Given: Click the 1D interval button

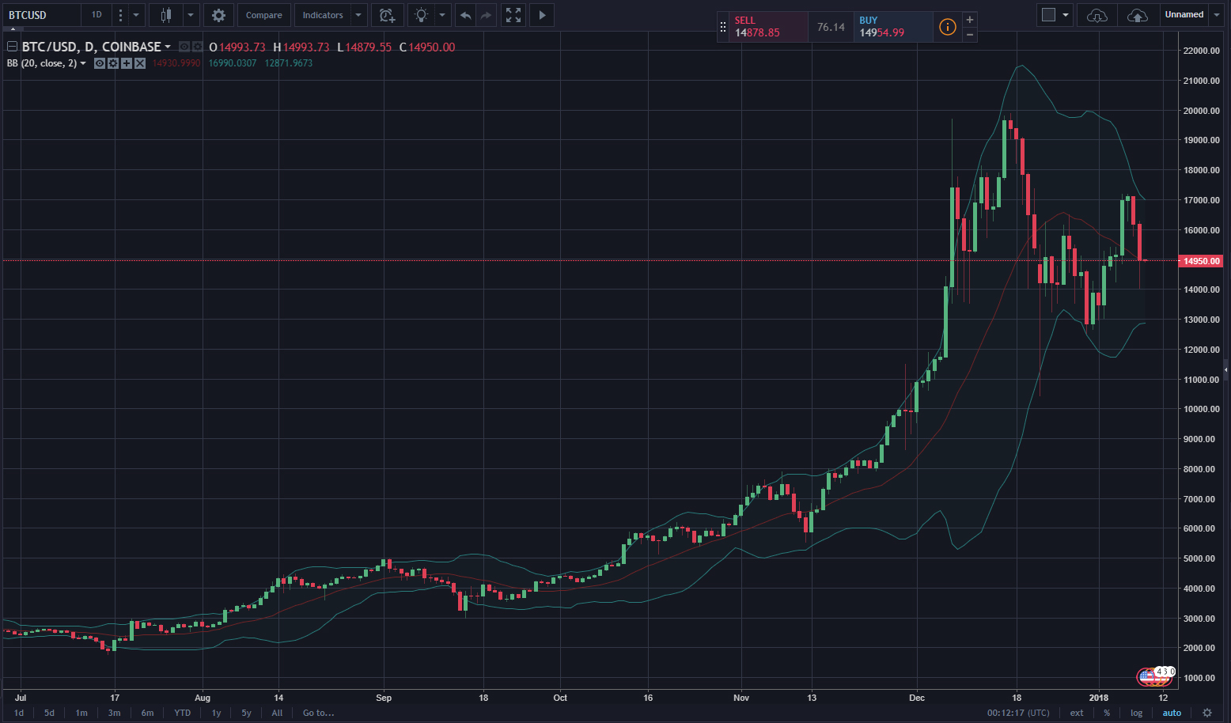Looking at the screenshot, I should tap(97, 15).
